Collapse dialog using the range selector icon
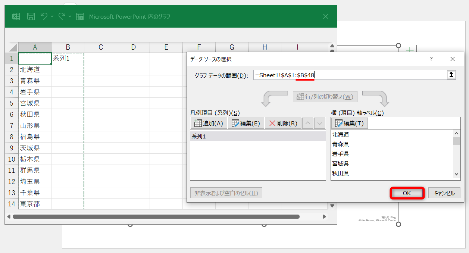Viewport: 469px width, 253px height. click(451, 74)
